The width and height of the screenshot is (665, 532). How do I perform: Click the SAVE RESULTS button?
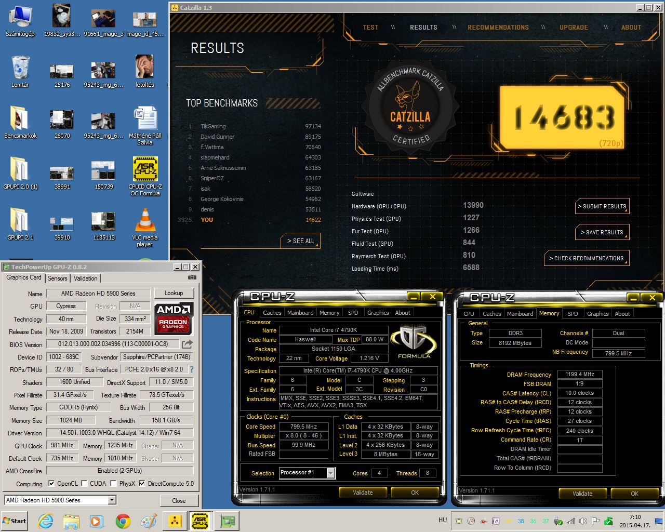pos(602,232)
